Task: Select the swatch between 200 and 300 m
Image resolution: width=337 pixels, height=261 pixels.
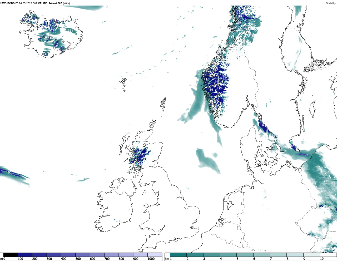Action: point(39,255)
